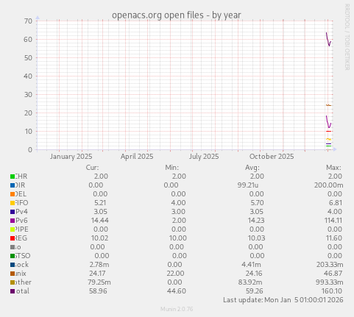The width and height of the screenshot is (354, 317).
Task: Click the orange DEL legend swatch
Action: (13, 194)
